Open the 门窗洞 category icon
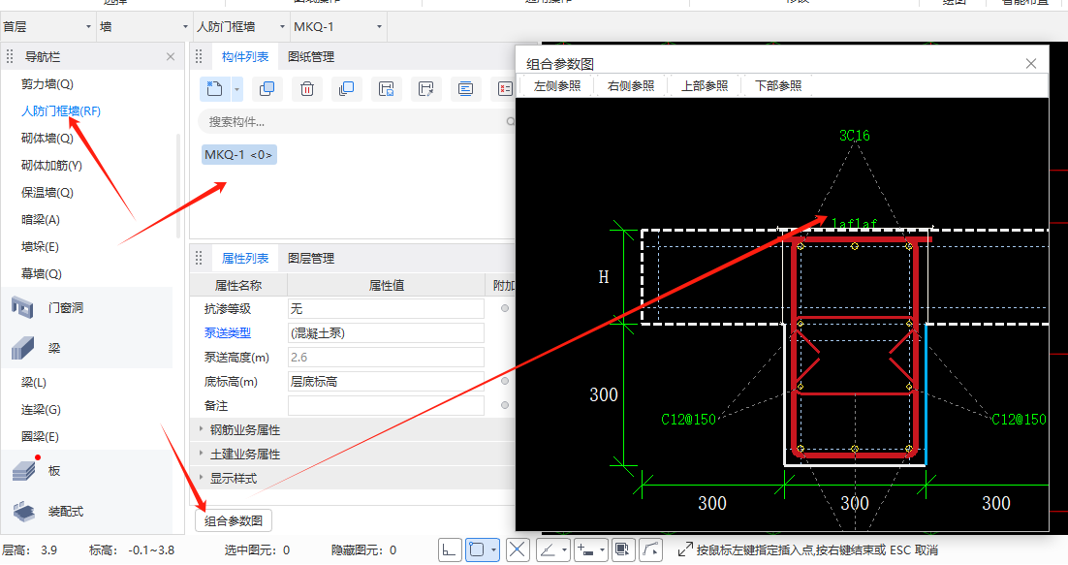This screenshot has width=1068, height=565. (x=22, y=307)
